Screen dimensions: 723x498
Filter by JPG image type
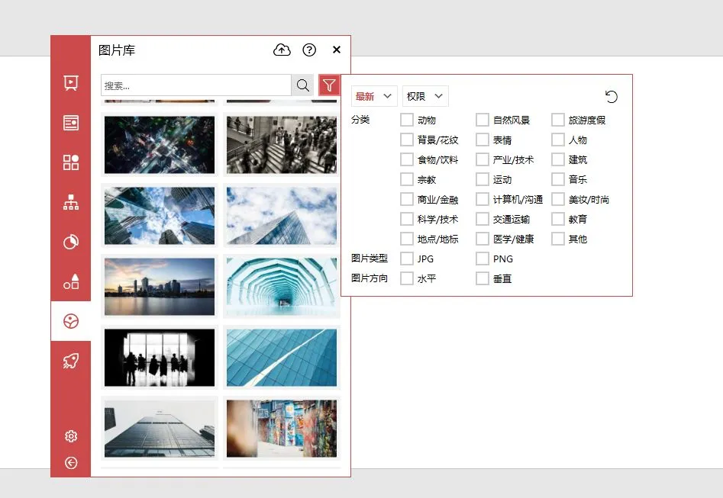tap(407, 259)
